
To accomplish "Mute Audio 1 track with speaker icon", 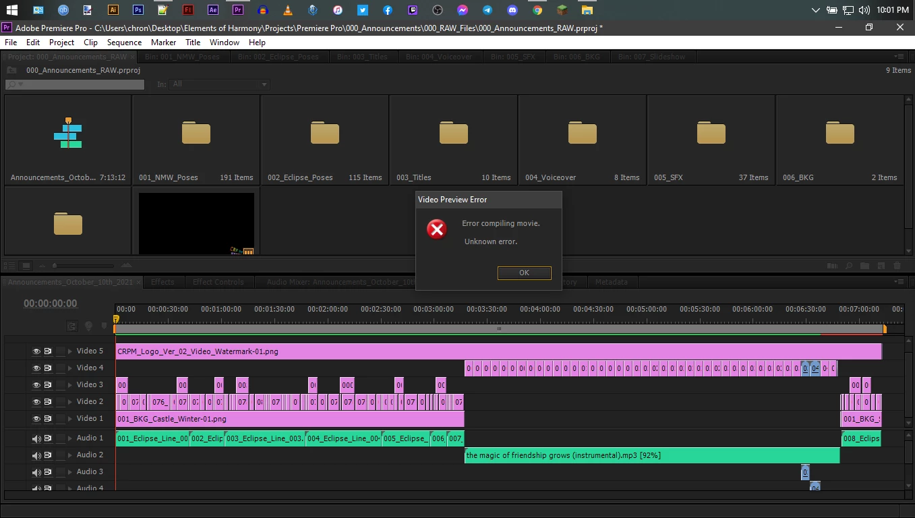I will coord(36,438).
